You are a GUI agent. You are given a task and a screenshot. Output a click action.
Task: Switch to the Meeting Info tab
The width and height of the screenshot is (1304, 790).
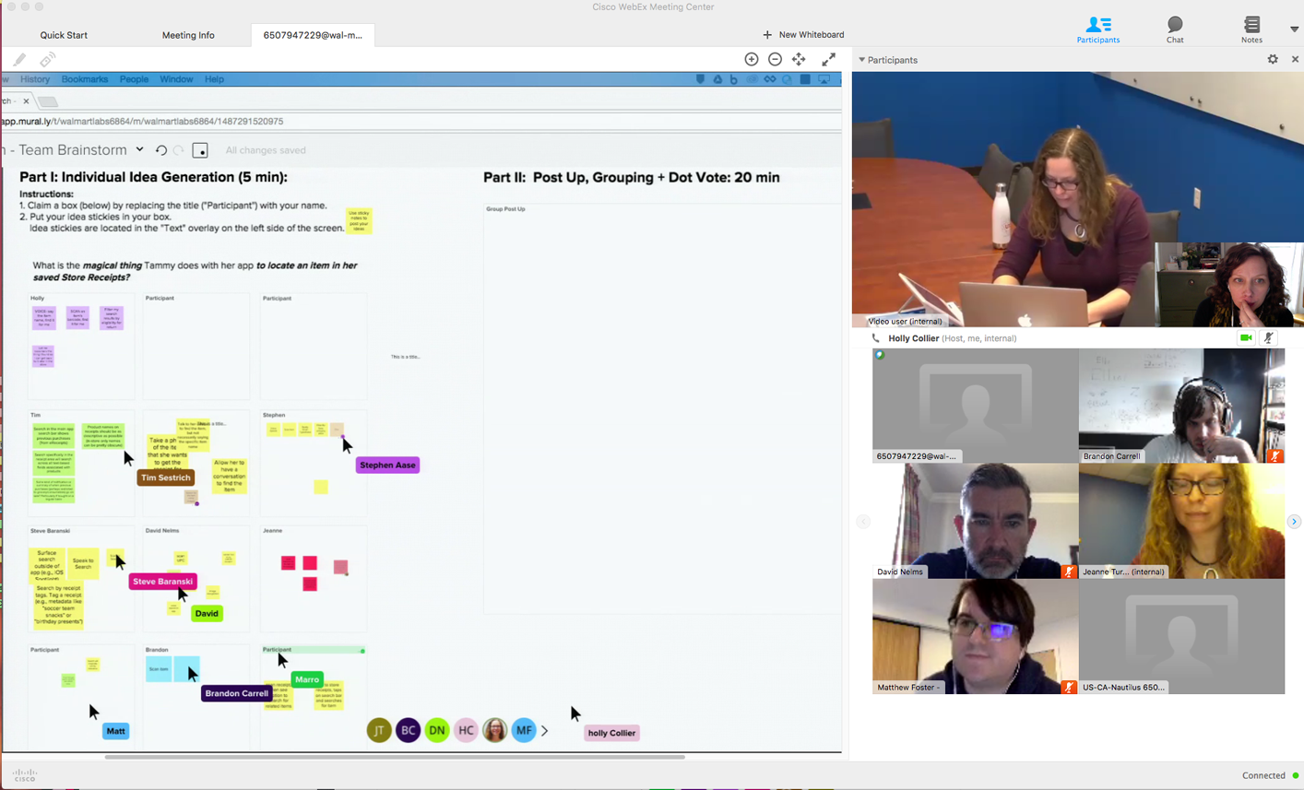coord(188,35)
